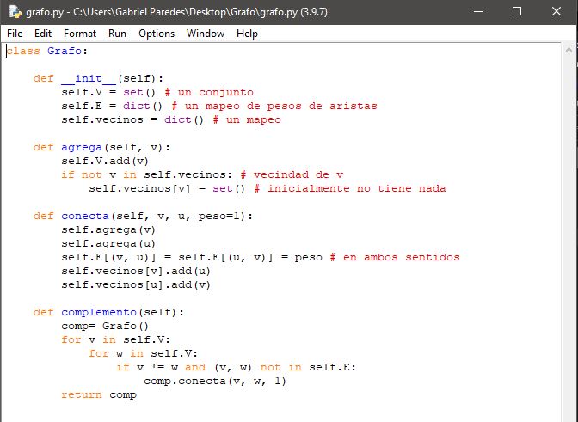
Task: Click the 'complemento' function definition name
Action: (99, 312)
